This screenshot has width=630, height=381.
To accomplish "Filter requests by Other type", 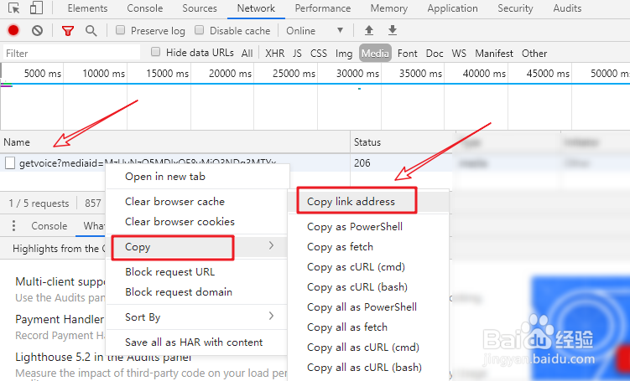I will (x=534, y=54).
